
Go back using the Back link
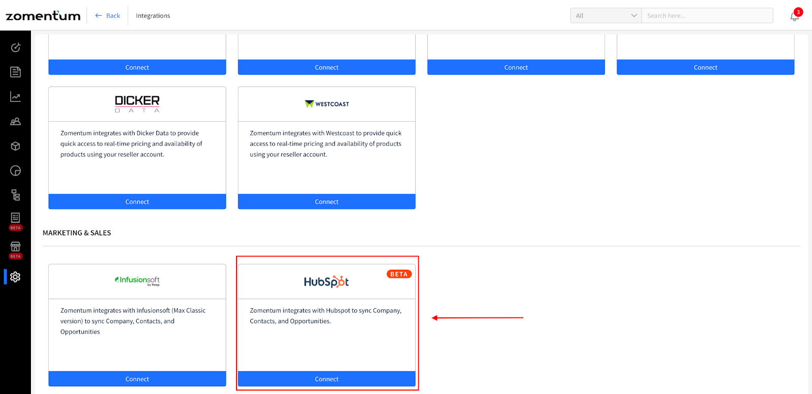coord(108,16)
